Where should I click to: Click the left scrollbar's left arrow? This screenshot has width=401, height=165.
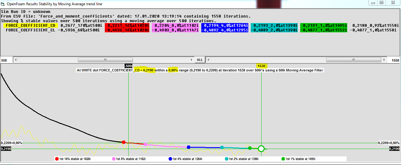[16, 60]
